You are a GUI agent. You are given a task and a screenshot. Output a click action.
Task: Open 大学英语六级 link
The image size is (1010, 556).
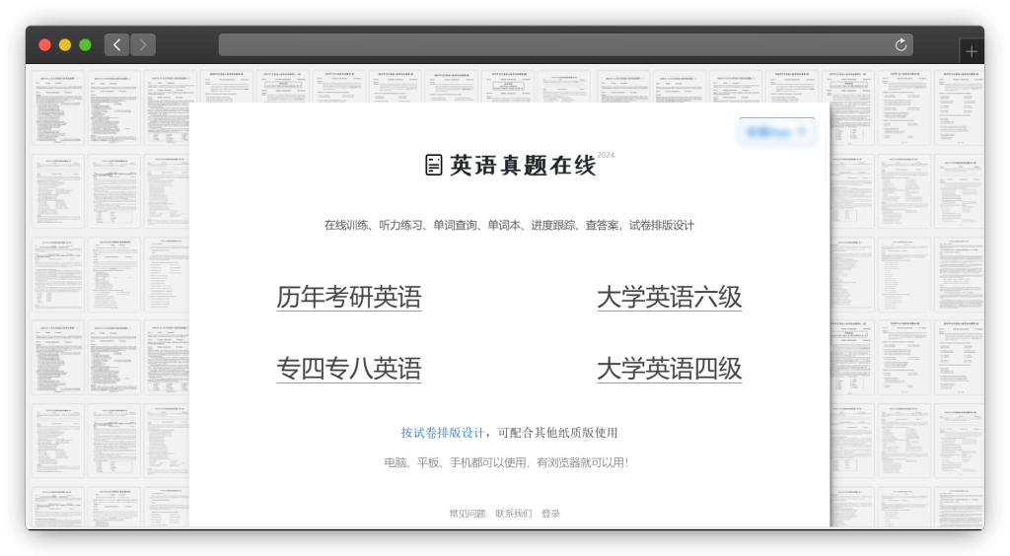[670, 298]
